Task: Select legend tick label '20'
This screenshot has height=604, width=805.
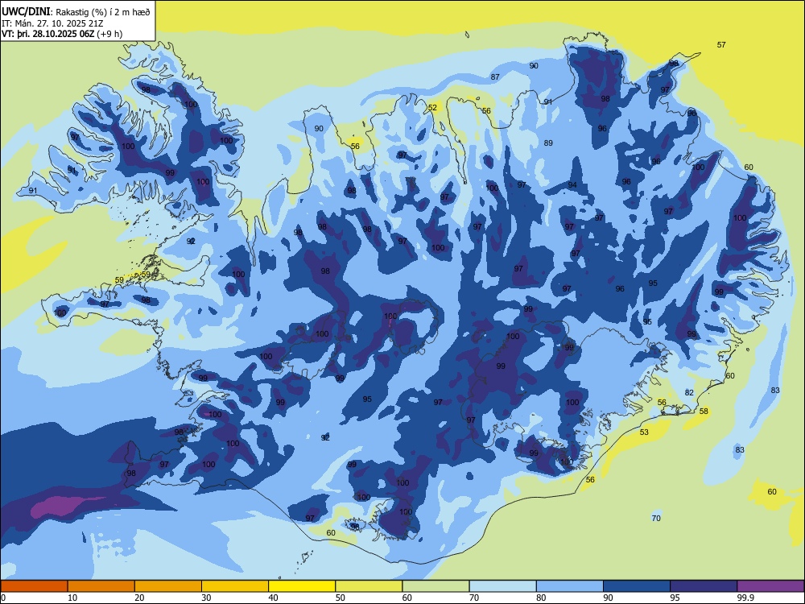Action: [x=139, y=598]
